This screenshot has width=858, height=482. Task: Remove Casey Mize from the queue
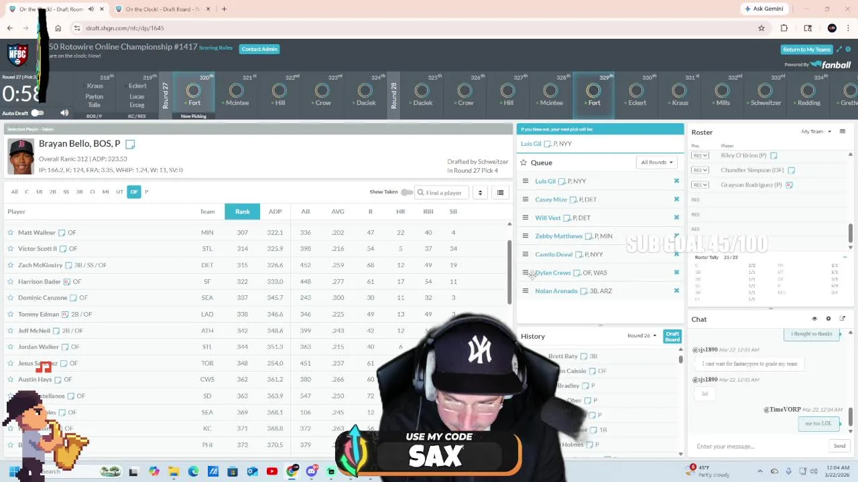[676, 199]
